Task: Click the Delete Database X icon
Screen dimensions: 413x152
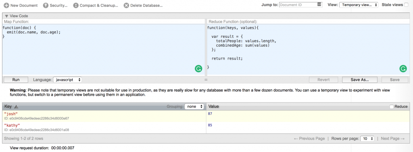Action: tap(126, 5)
